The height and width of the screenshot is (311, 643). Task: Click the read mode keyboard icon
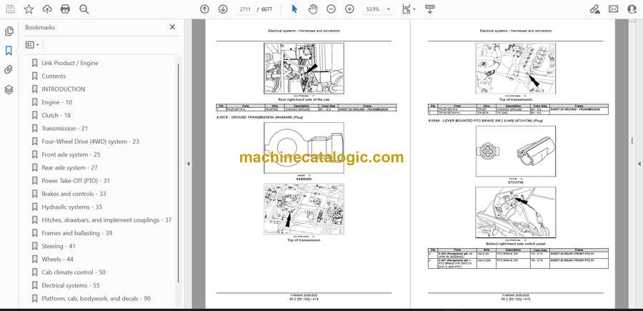pyautogui.click(x=430, y=9)
